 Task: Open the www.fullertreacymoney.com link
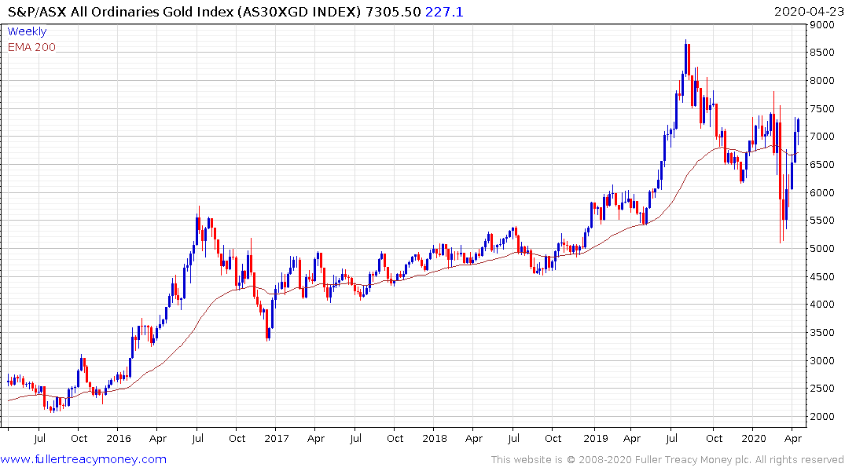[83, 459]
